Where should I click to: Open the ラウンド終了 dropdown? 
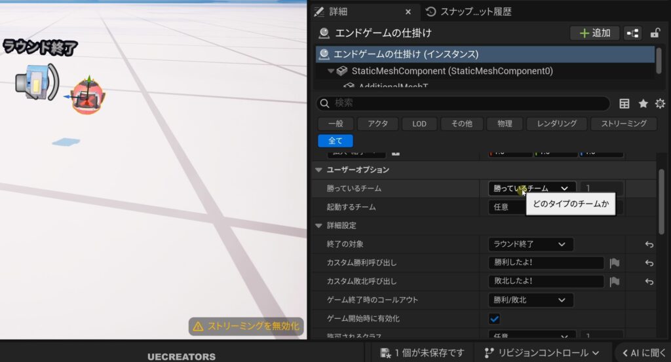[530, 244]
